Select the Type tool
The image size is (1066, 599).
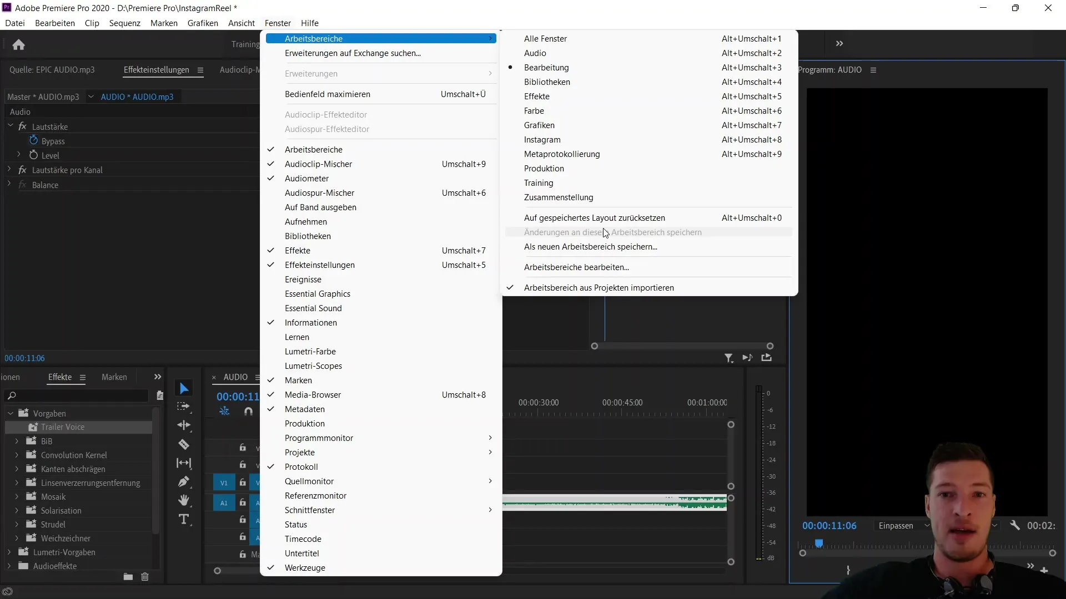[184, 520]
